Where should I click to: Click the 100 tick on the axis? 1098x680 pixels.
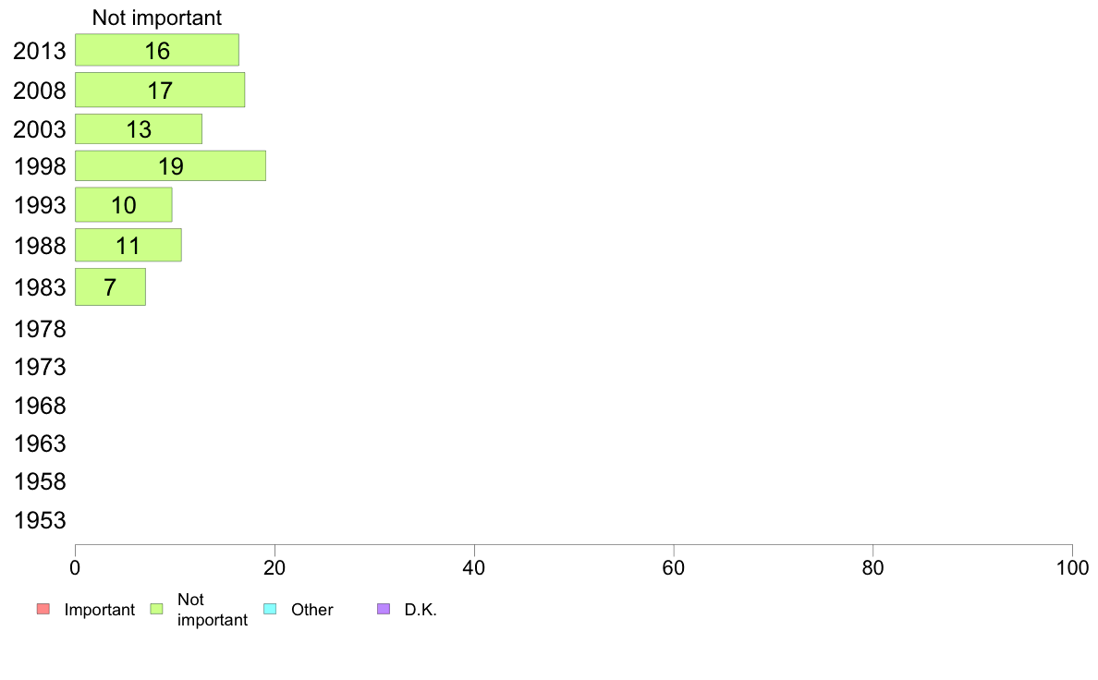click(1072, 568)
